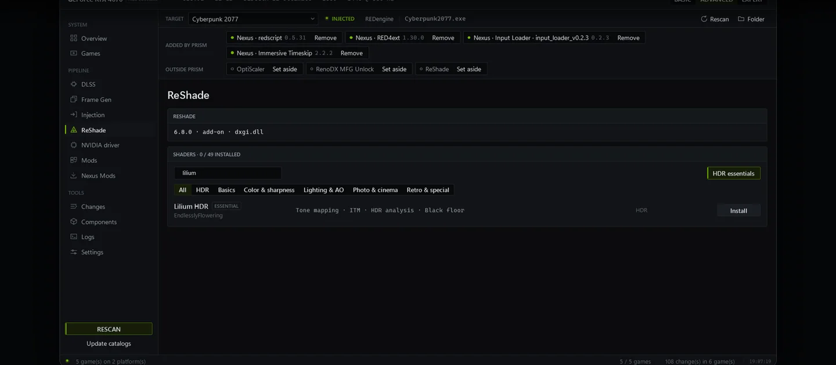Remove Nexus RED4ext mod

click(443, 38)
